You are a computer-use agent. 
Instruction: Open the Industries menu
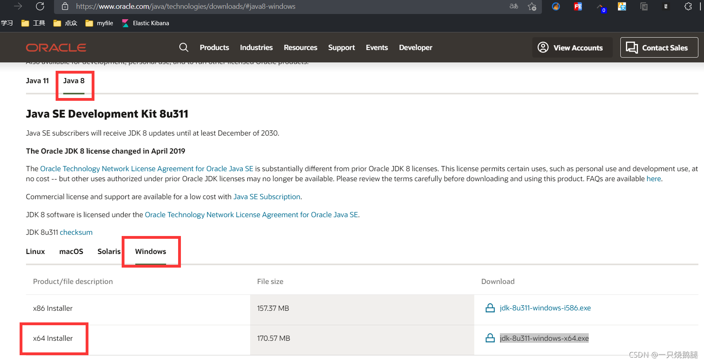pyautogui.click(x=256, y=48)
